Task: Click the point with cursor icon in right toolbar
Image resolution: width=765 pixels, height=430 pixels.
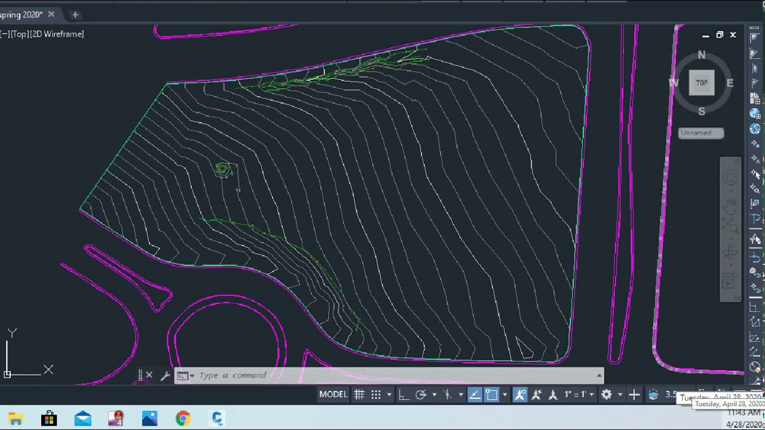Action: pos(755,174)
